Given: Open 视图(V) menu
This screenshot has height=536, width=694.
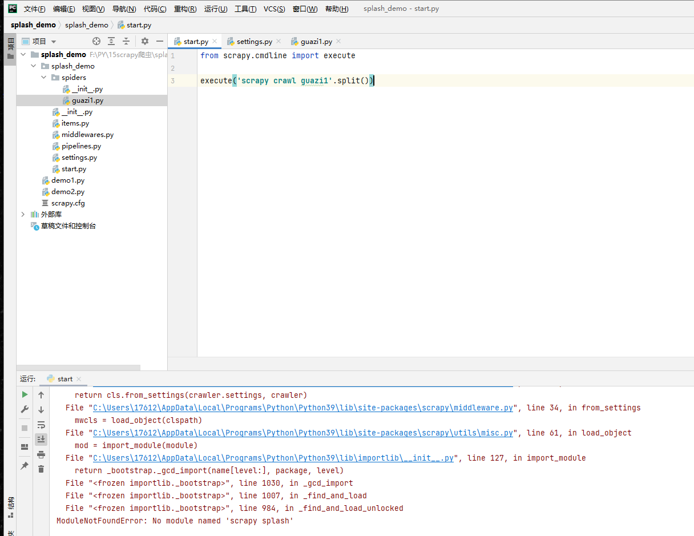Looking at the screenshot, I should click(94, 9).
